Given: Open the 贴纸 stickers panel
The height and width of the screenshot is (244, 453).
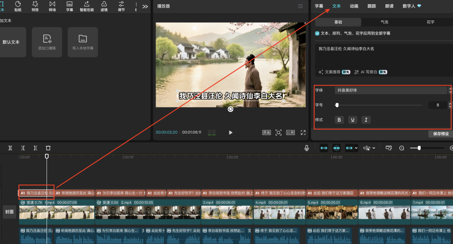Looking at the screenshot, I should click(18, 6).
